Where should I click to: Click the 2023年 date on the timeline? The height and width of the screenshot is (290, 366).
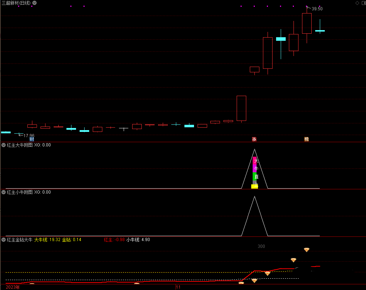13,287
